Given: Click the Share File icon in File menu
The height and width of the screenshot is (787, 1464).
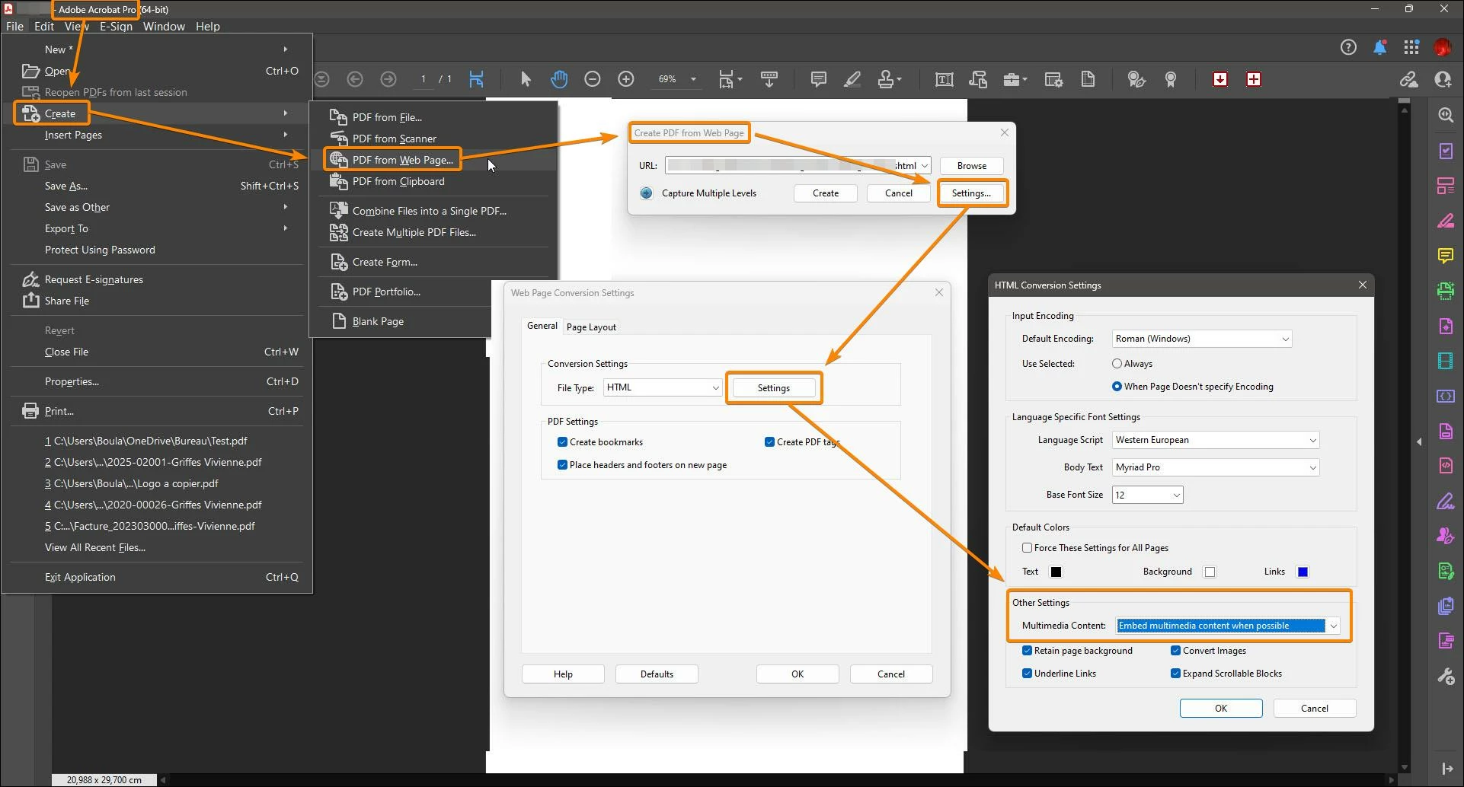Looking at the screenshot, I should point(30,301).
